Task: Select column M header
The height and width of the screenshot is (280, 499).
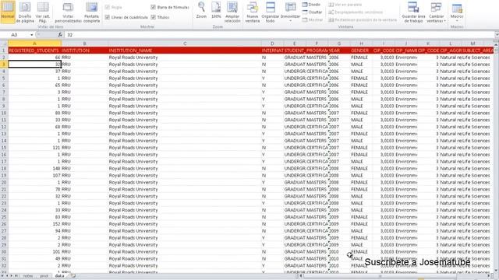Action: pos(472,44)
